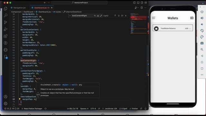Expand the replace field in find widget

(70, 16)
